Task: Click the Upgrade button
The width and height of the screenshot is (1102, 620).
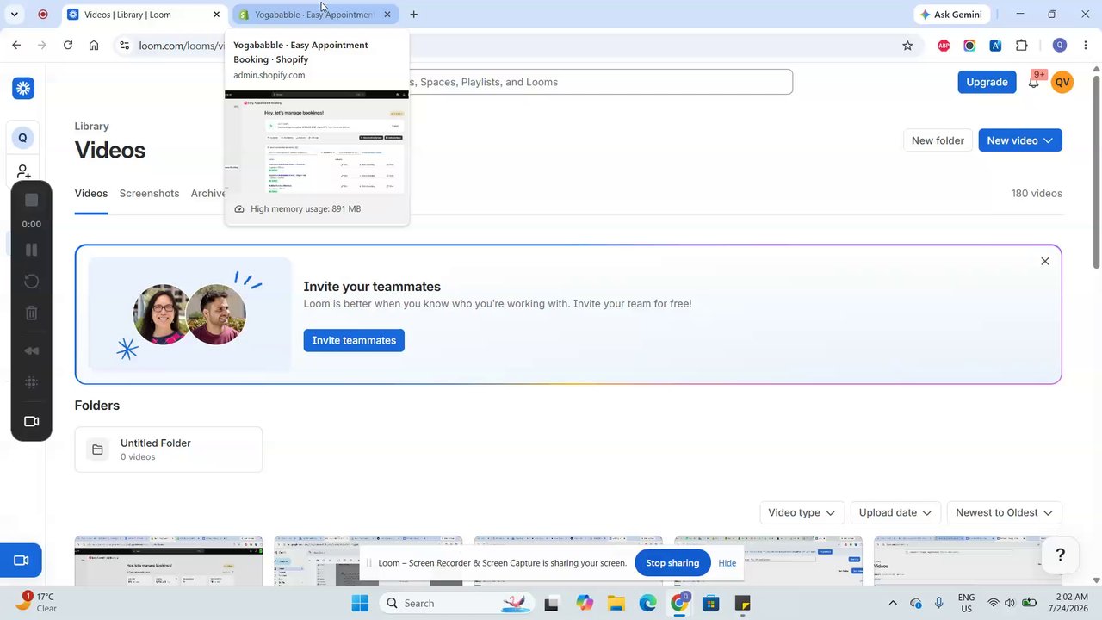Action: [x=987, y=82]
